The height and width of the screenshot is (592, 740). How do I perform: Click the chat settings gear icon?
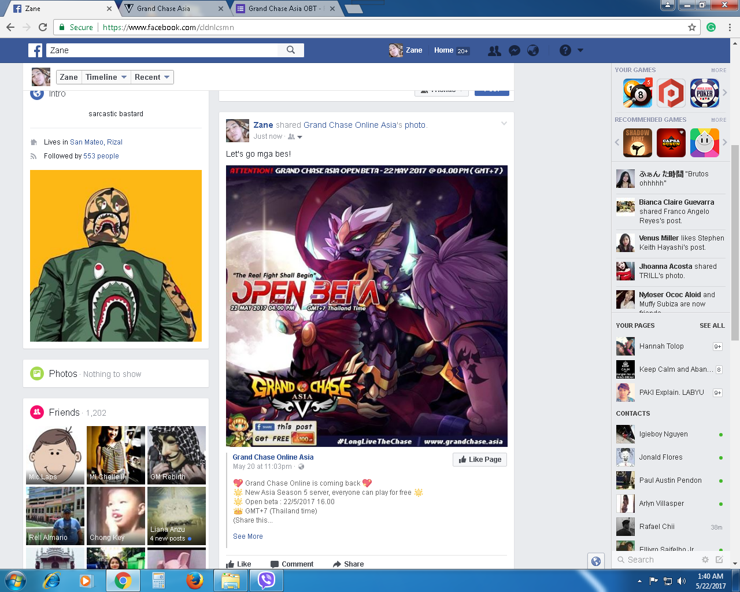705,560
